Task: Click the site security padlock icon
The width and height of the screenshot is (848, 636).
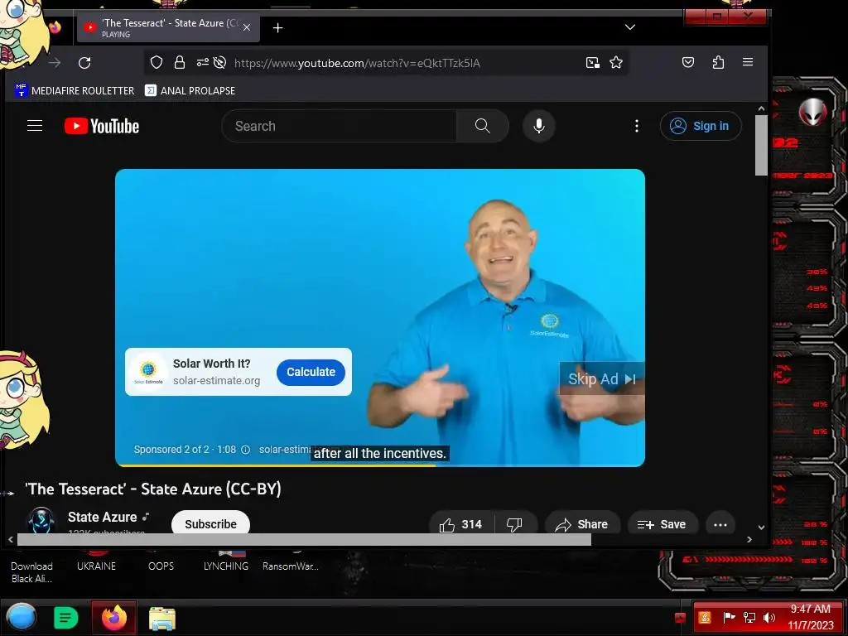Action: point(180,63)
